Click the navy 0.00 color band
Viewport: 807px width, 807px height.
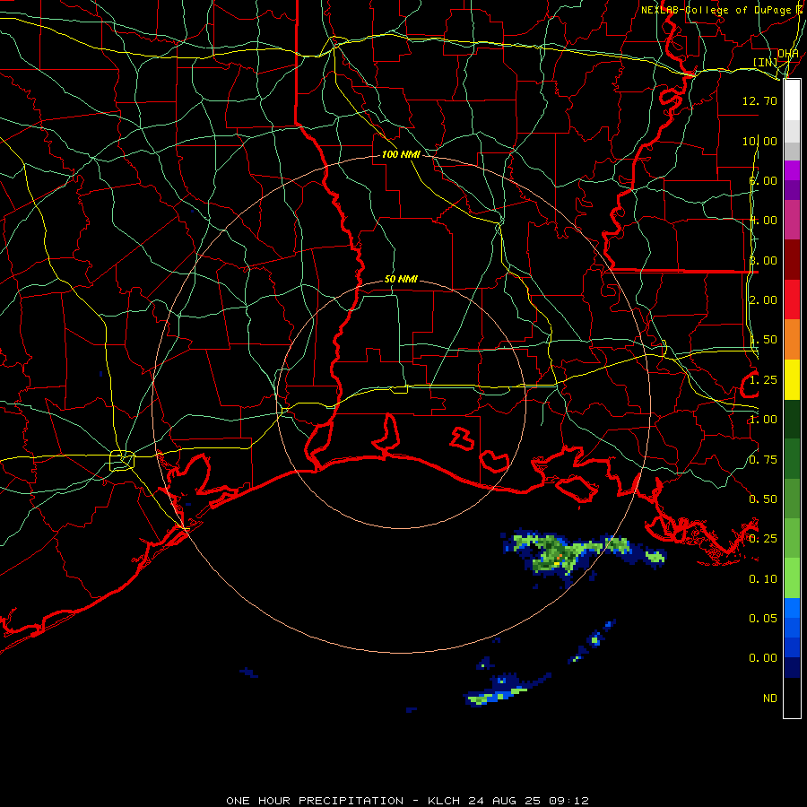pos(792,667)
